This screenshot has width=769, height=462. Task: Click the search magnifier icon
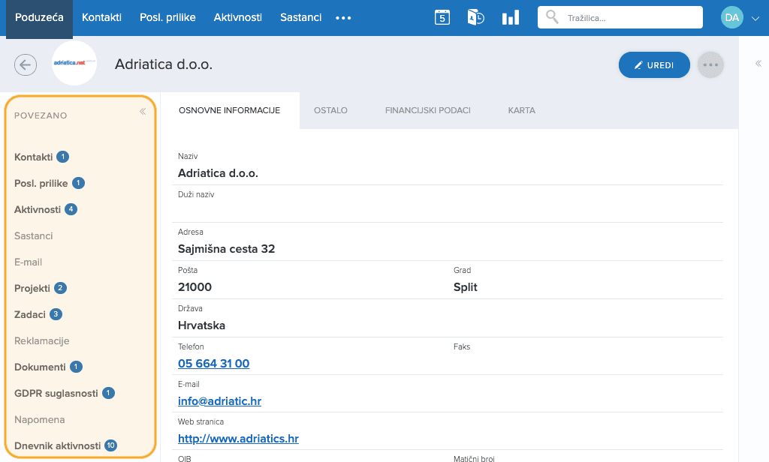point(552,17)
